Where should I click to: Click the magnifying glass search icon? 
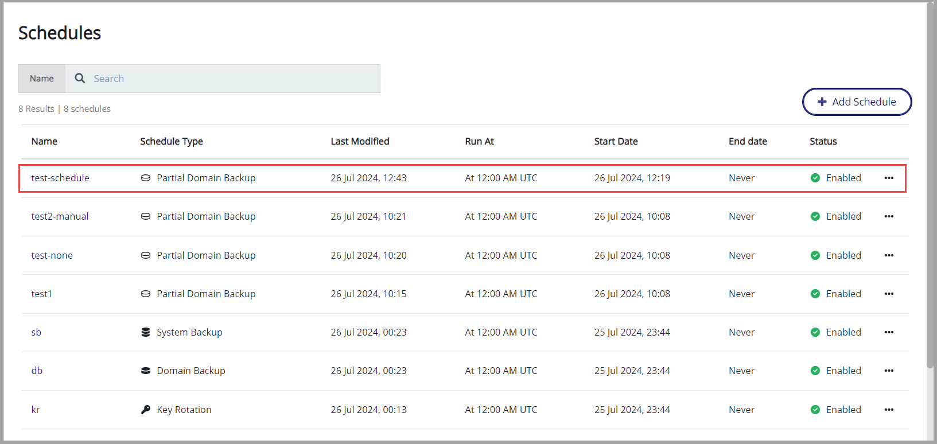(80, 79)
